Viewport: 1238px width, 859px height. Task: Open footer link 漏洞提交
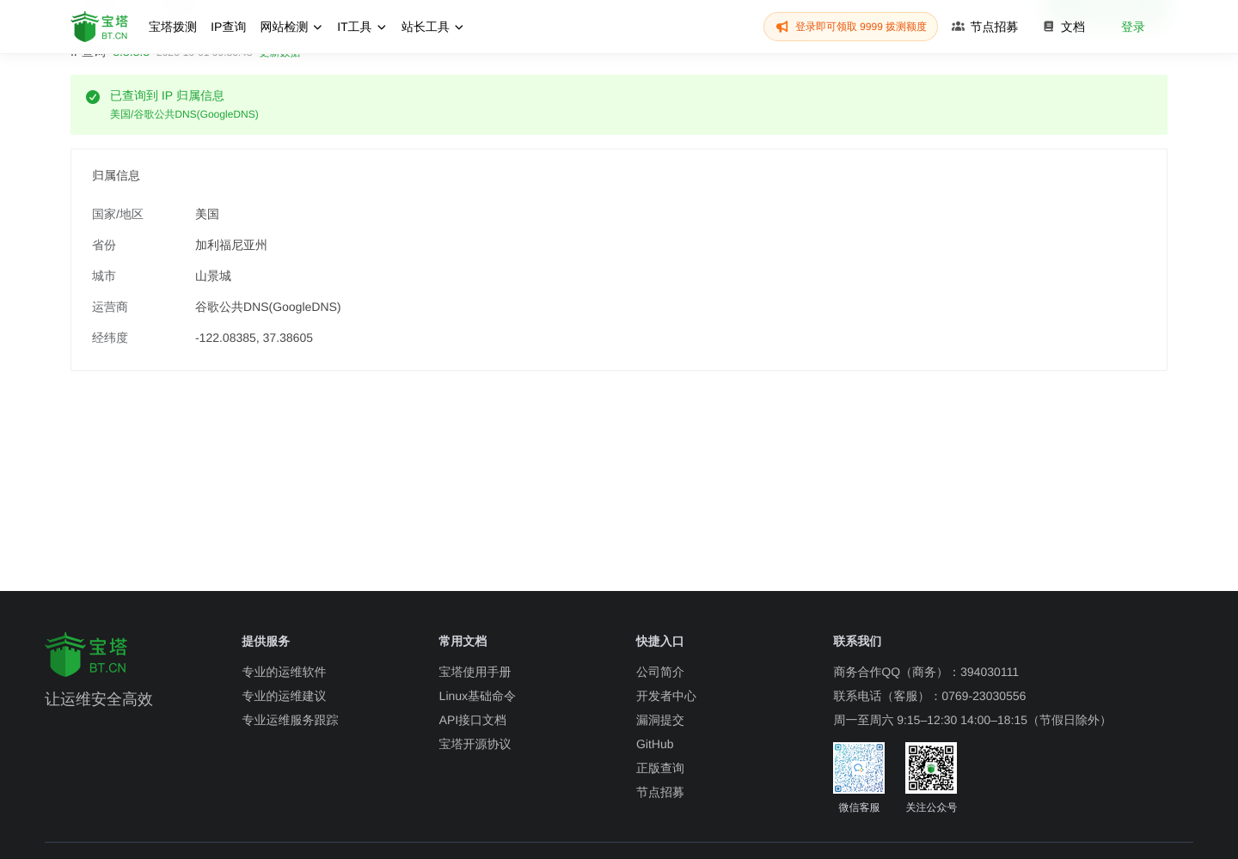[660, 721]
